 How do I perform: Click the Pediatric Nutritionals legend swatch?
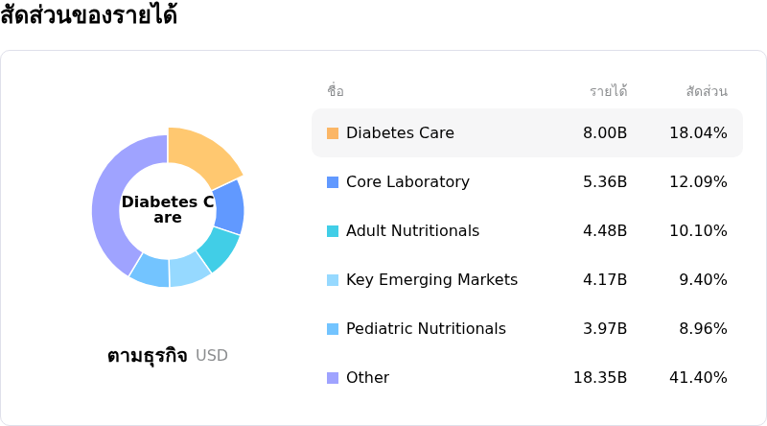click(x=333, y=329)
